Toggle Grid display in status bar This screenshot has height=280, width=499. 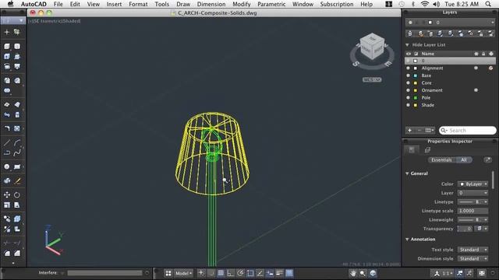(x=221, y=273)
